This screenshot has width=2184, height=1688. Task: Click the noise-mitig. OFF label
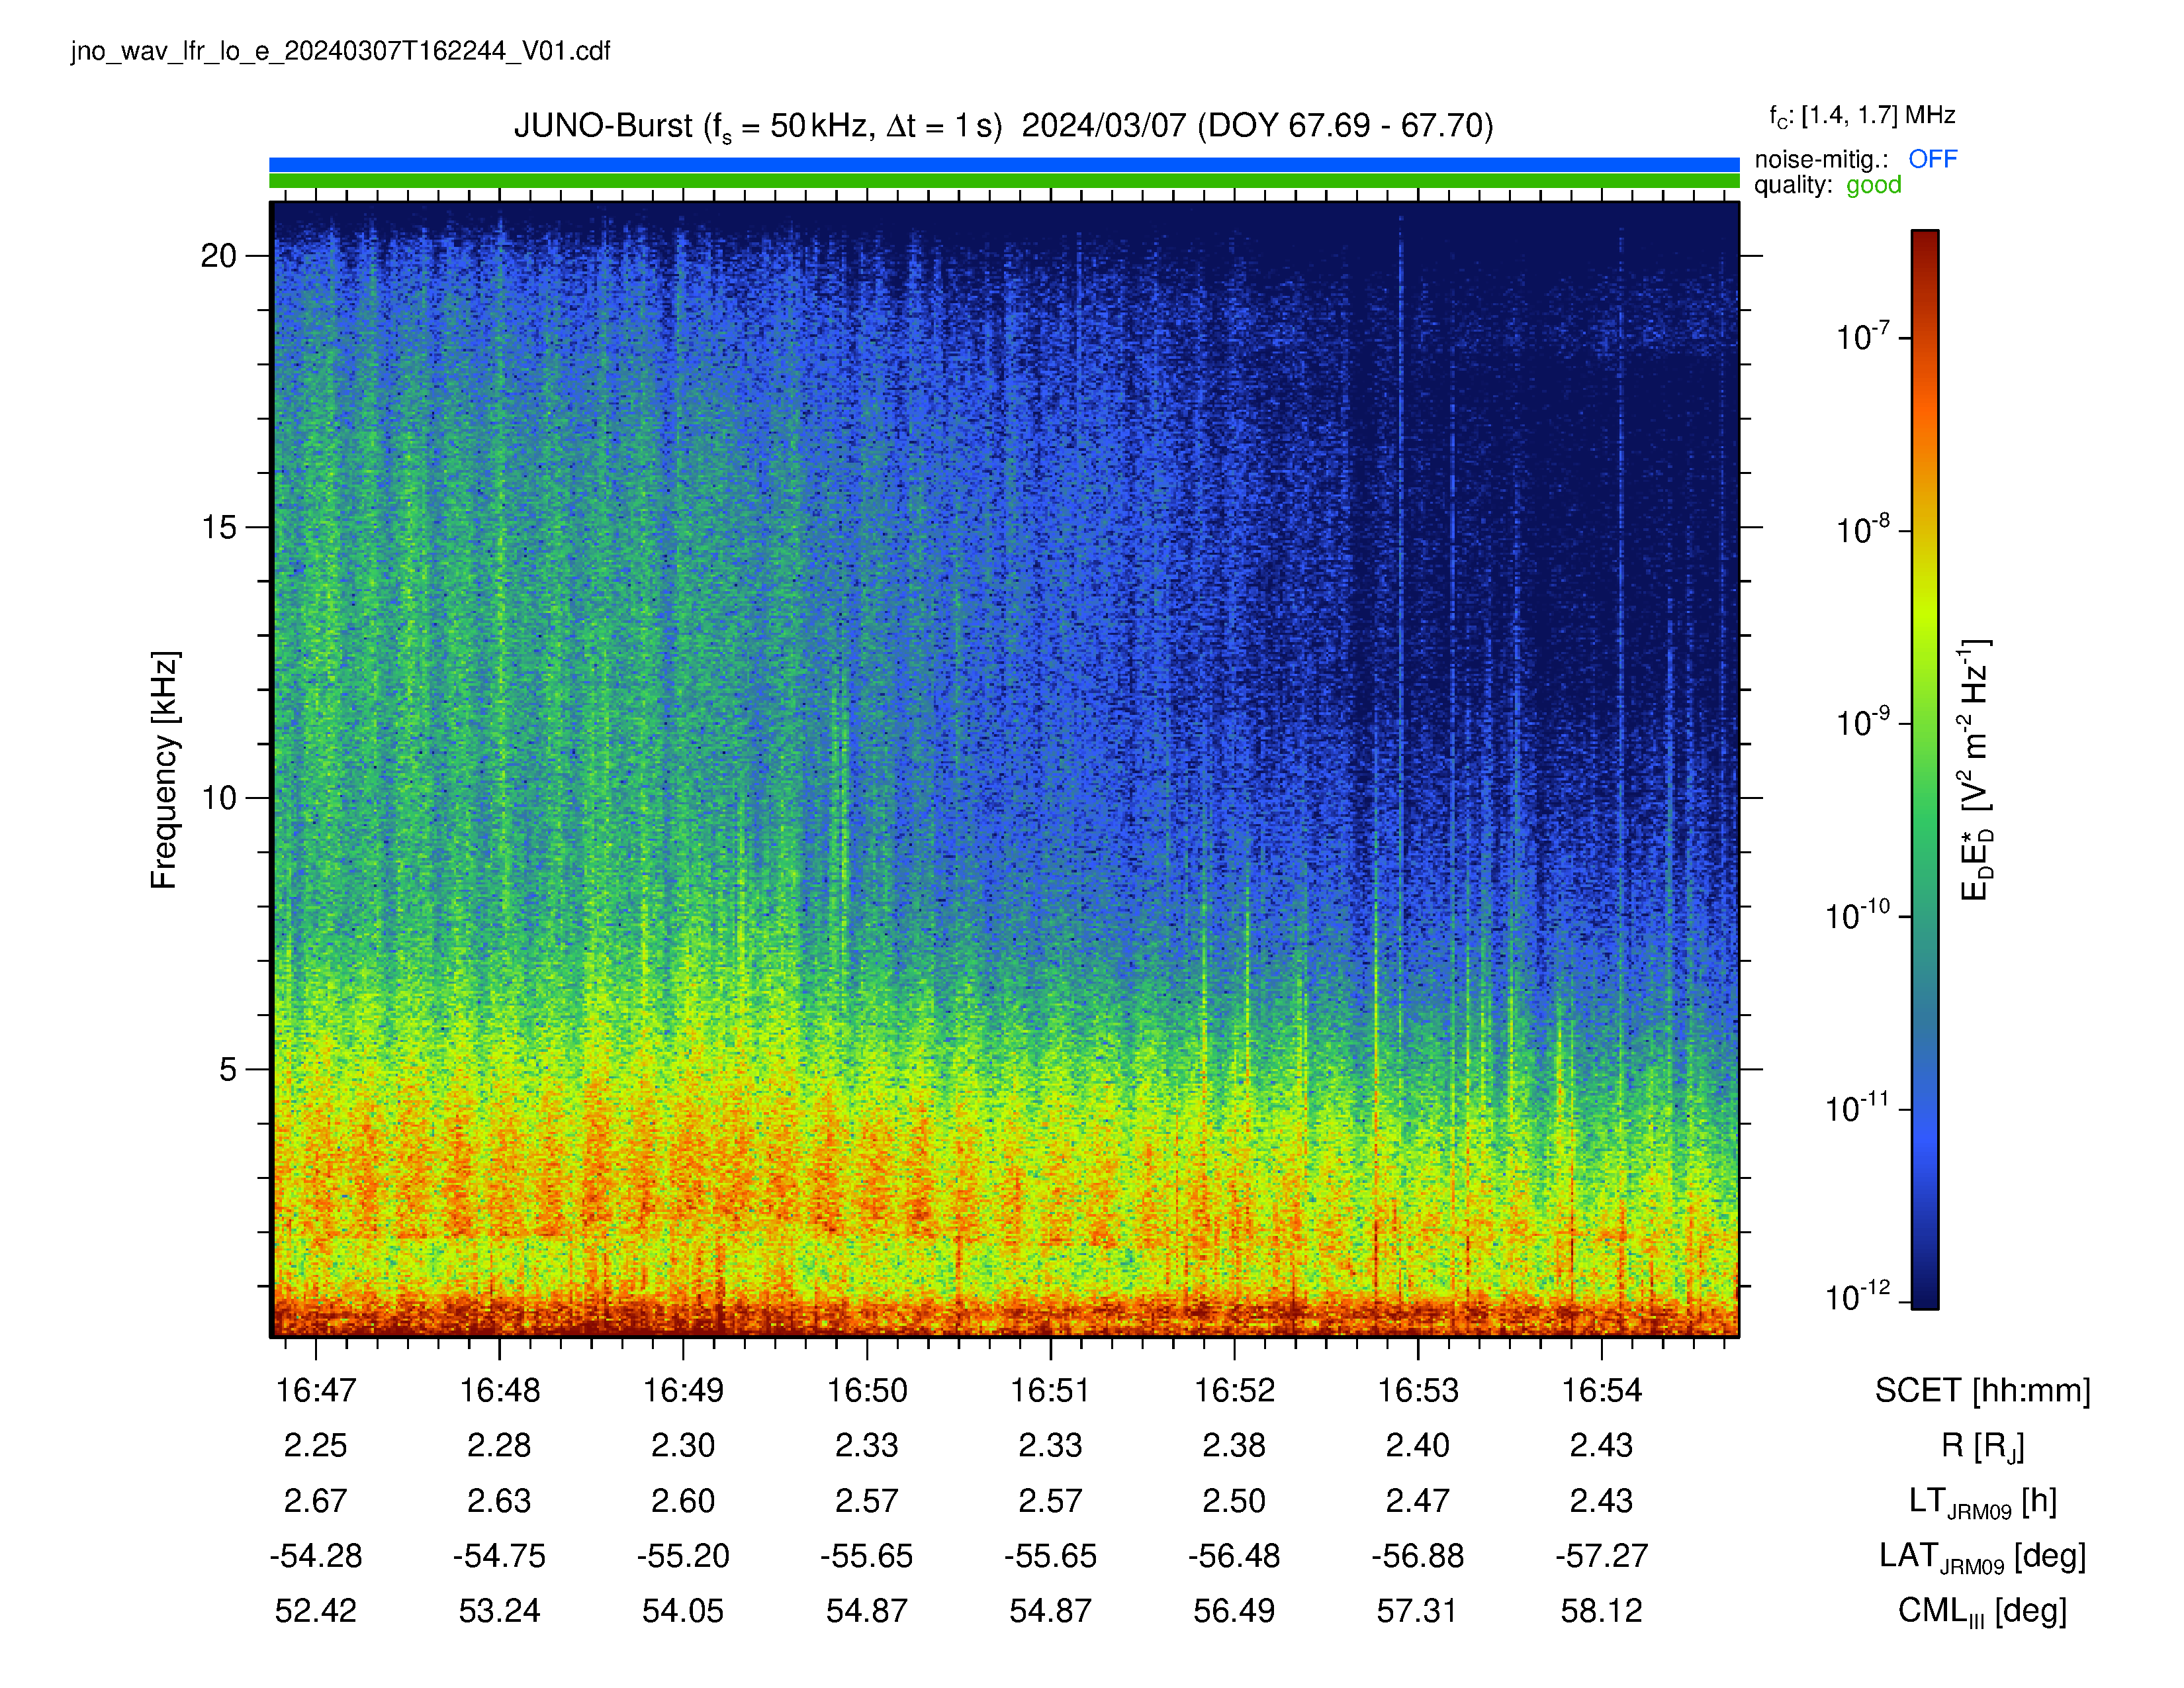point(1855,159)
